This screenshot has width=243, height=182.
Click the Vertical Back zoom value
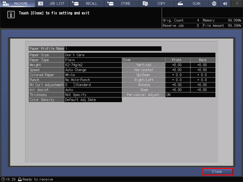coord(203,65)
